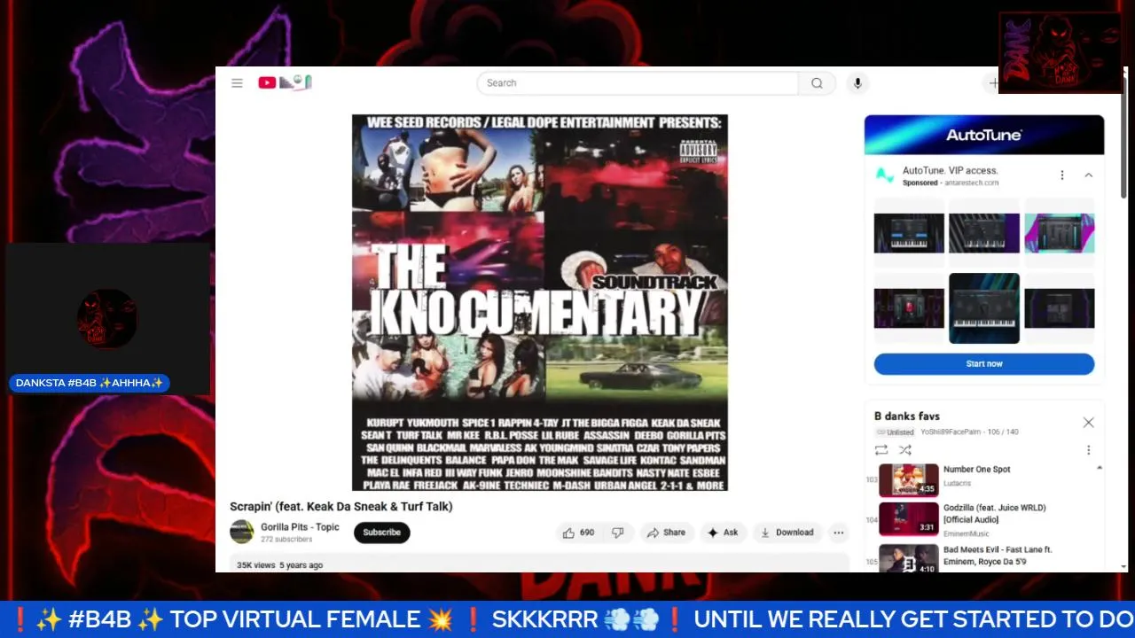Play 'Number One Spot' by Ludacris
The image size is (1135, 638).
coord(984,479)
